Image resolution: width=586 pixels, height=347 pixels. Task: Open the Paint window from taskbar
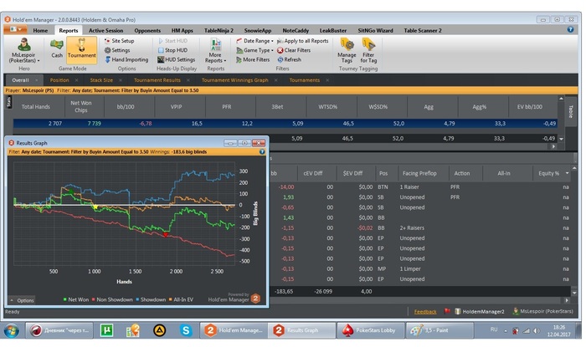pyautogui.click(x=439, y=330)
